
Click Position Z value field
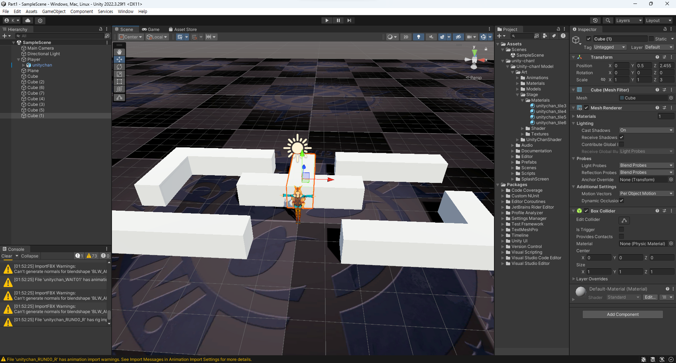[x=666, y=66]
